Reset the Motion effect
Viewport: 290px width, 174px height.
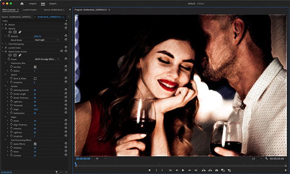click(x=66, y=24)
